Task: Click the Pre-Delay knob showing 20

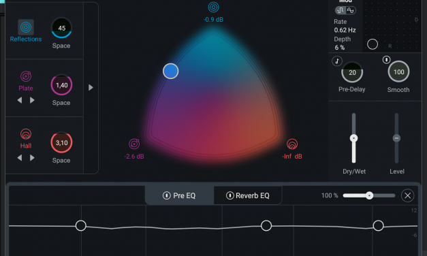Action: click(x=352, y=72)
